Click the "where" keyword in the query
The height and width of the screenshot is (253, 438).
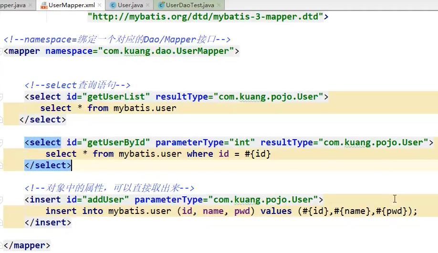pos(200,154)
